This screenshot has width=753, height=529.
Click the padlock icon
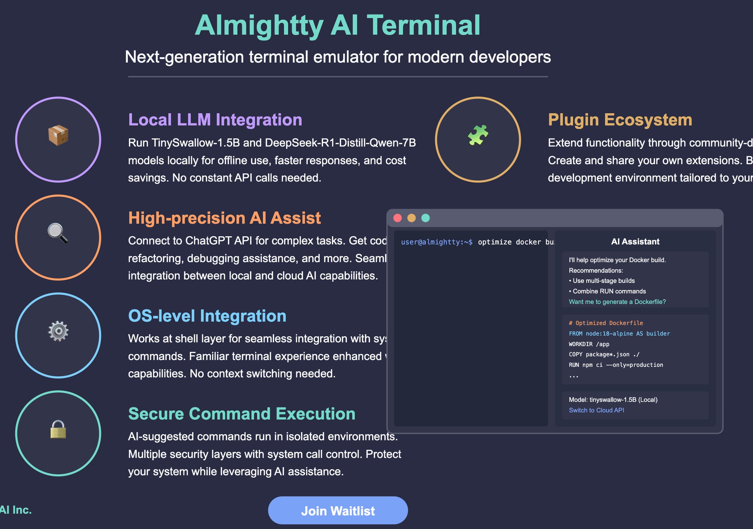tap(58, 429)
